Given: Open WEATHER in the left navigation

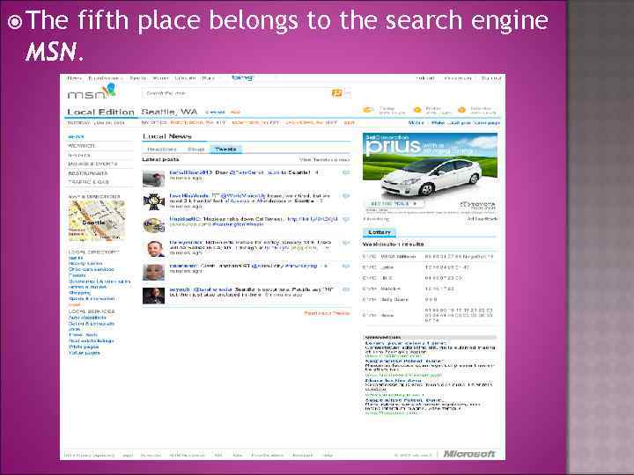Looking at the screenshot, I should (82, 146).
